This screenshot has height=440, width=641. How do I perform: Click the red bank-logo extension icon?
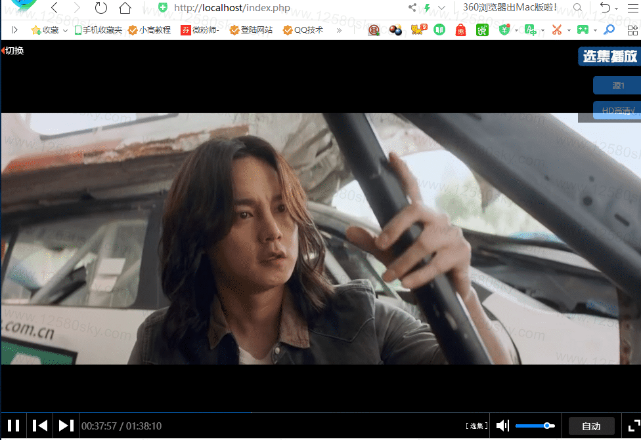(374, 30)
